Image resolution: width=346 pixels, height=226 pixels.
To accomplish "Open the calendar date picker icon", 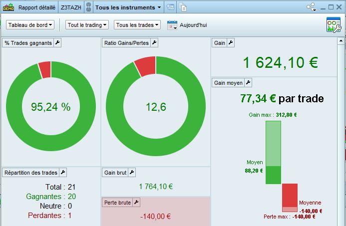I will pyautogui.click(x=172, y=25).
